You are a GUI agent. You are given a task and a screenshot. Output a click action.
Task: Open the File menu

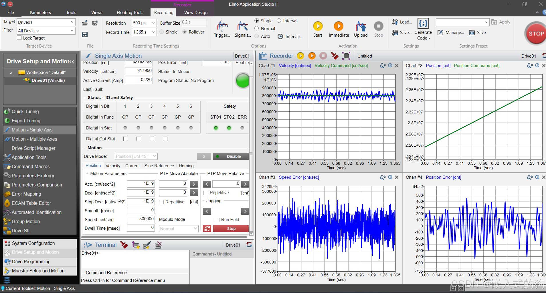tap(11, 12)
